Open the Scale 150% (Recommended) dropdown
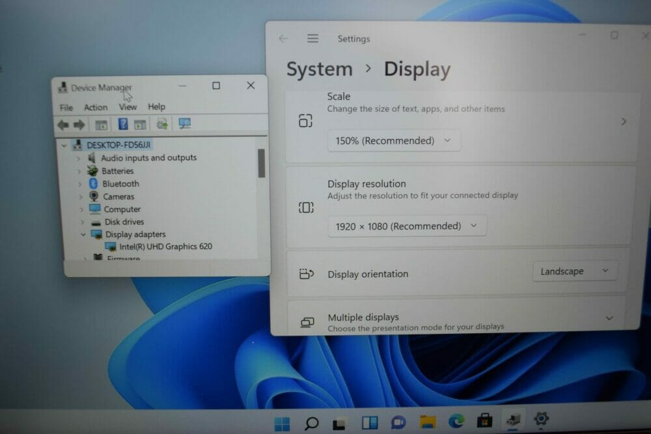The width and height of the screenshot is (651, 434). [394, 141]
